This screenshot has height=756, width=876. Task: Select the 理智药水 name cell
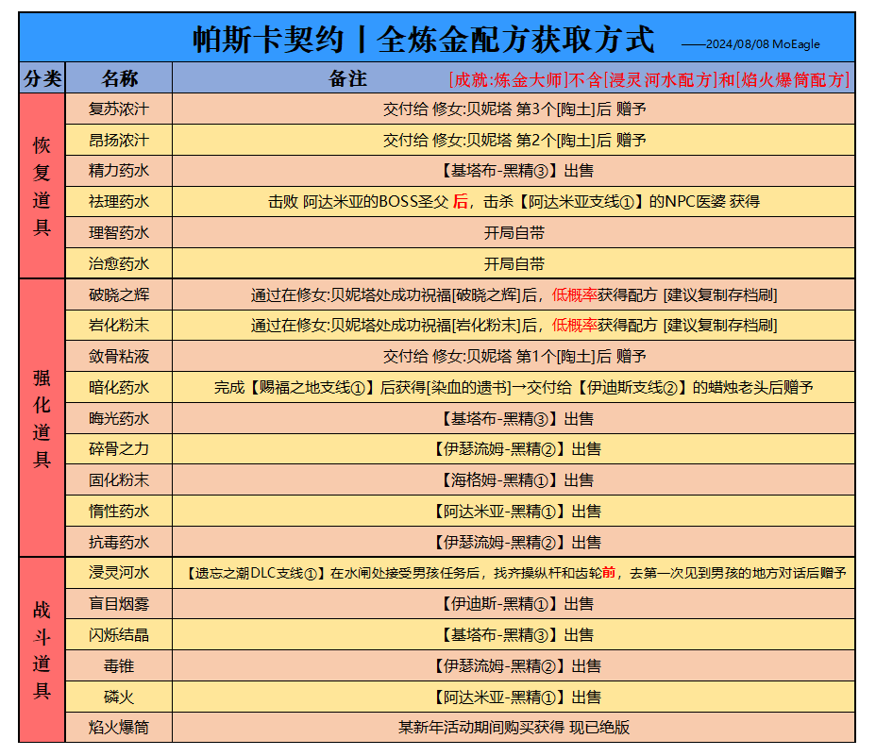pos(119,232)
